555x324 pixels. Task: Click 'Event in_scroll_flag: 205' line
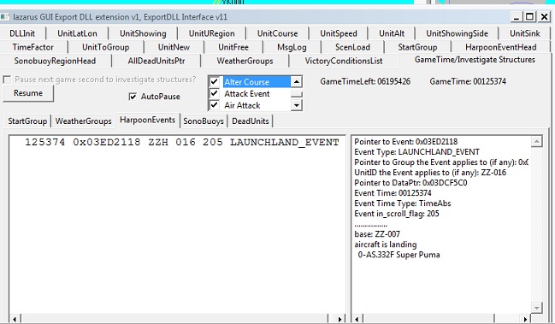click(x=397, y=213)
